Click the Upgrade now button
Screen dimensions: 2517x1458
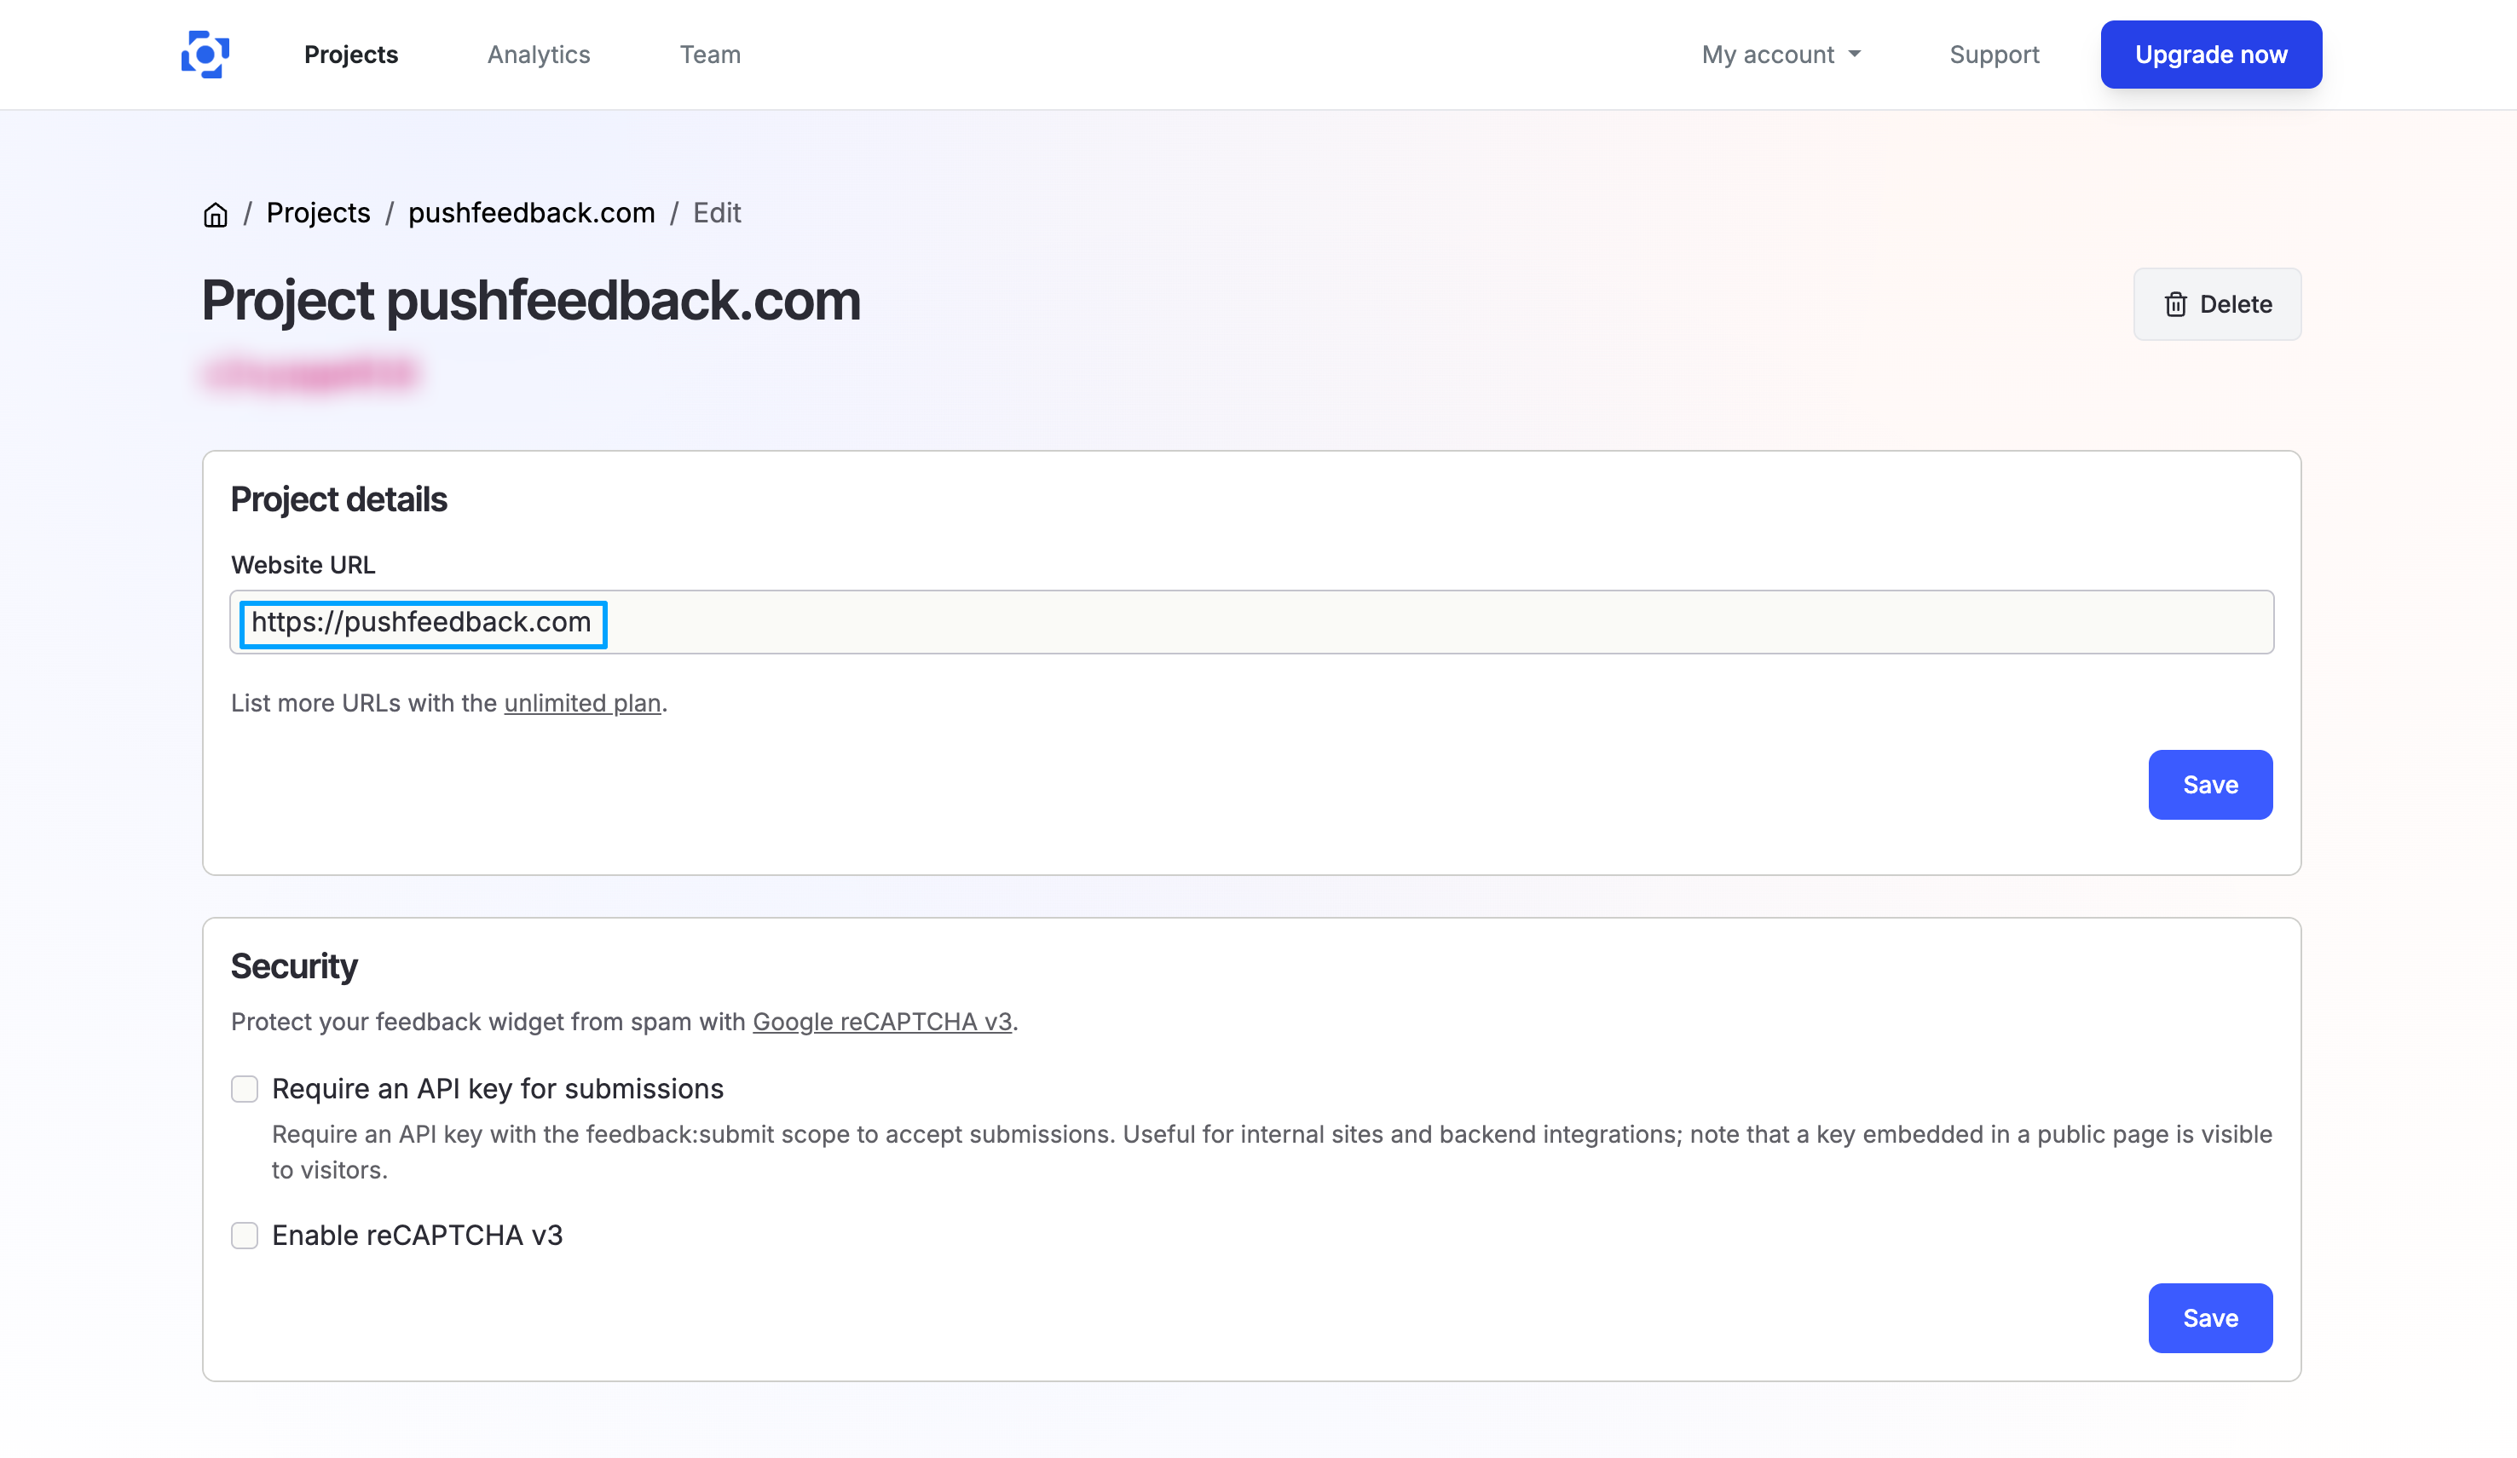(x=2210, y=54)
